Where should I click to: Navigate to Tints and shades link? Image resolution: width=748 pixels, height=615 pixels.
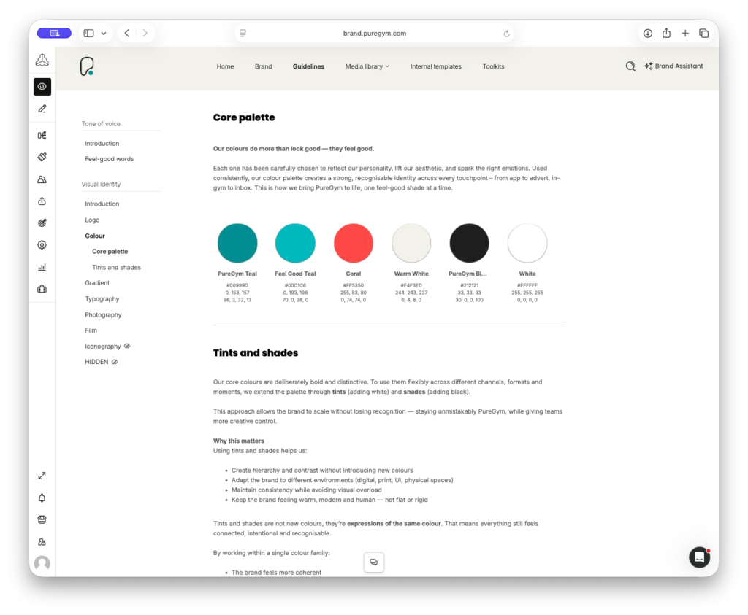point(116,268)
